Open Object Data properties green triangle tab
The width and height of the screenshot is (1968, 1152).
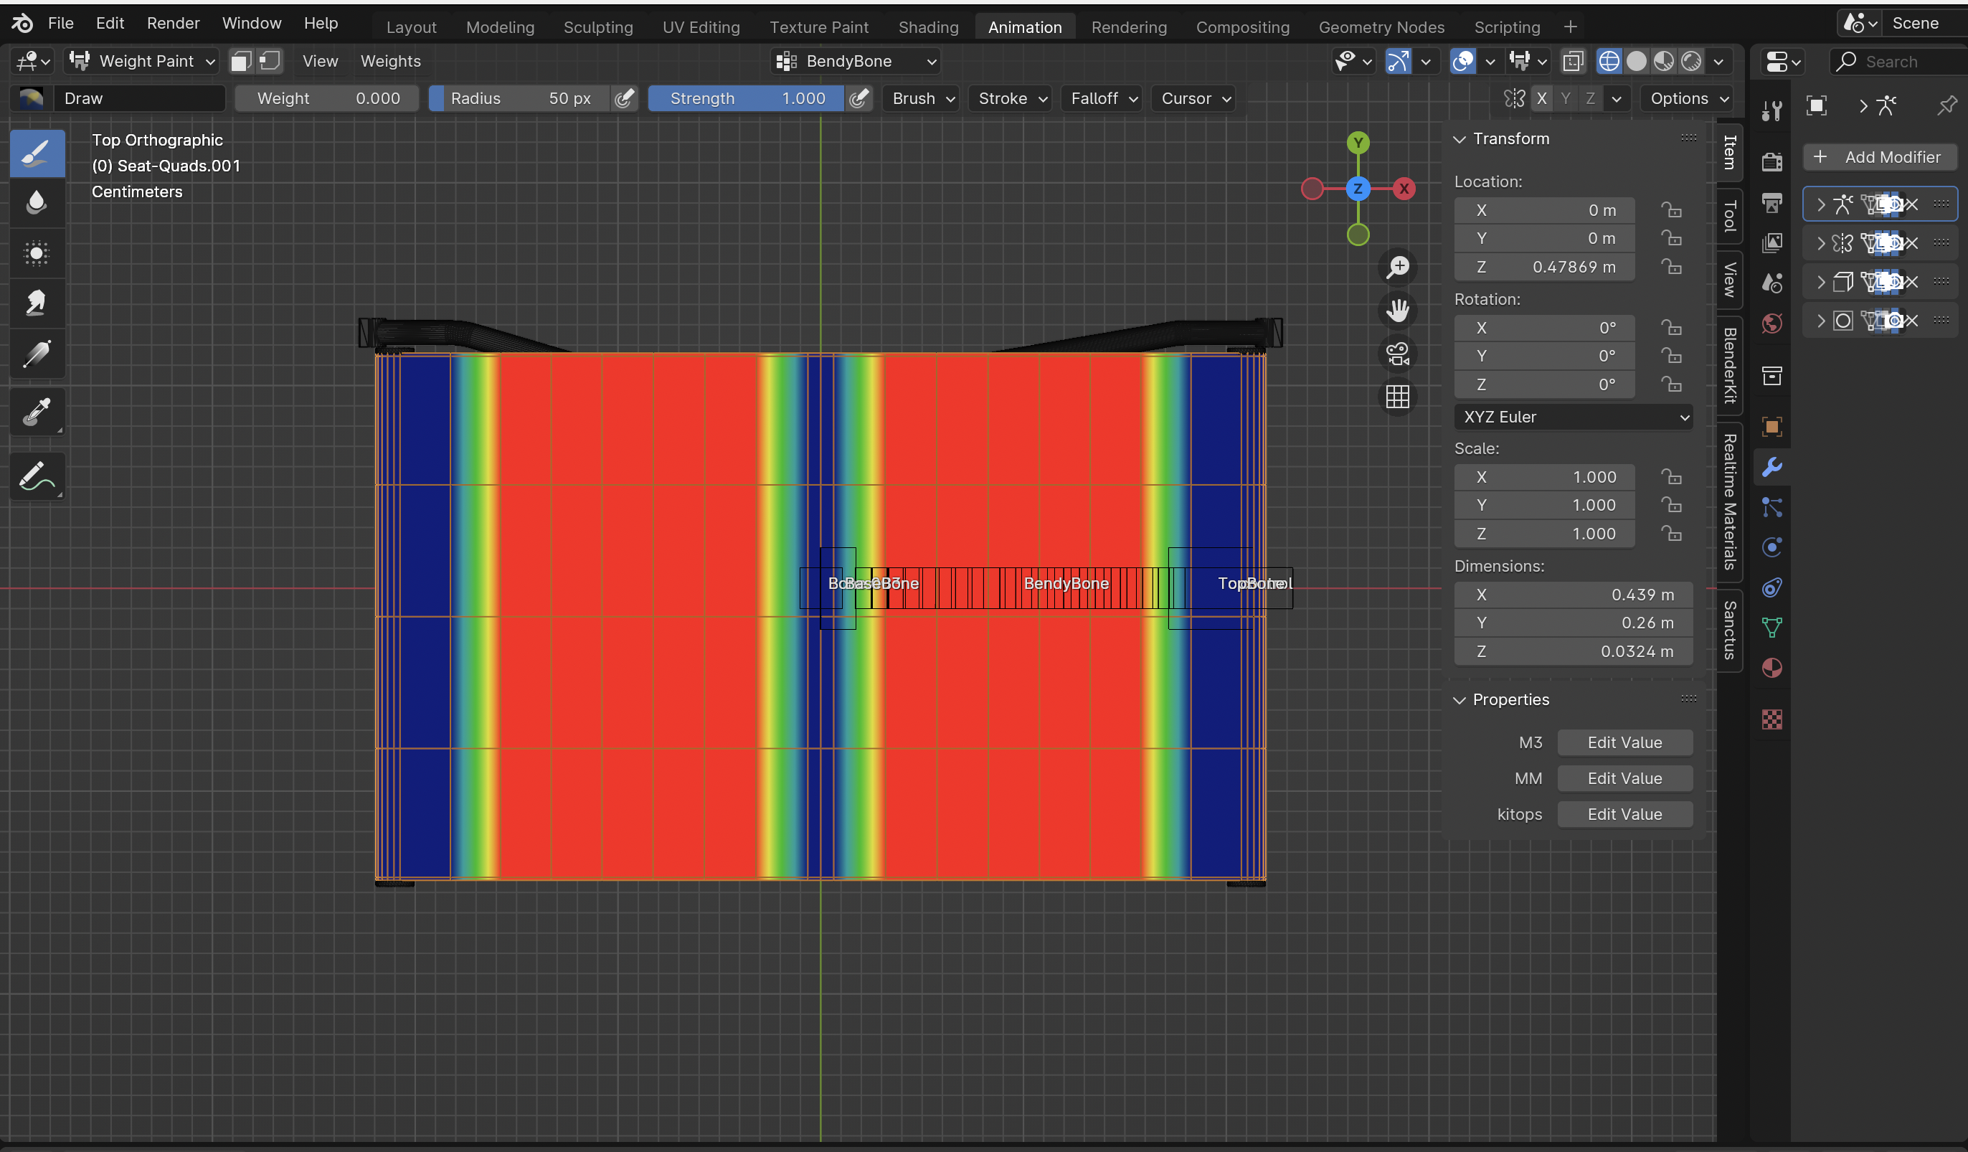[x=1771, y=627]
